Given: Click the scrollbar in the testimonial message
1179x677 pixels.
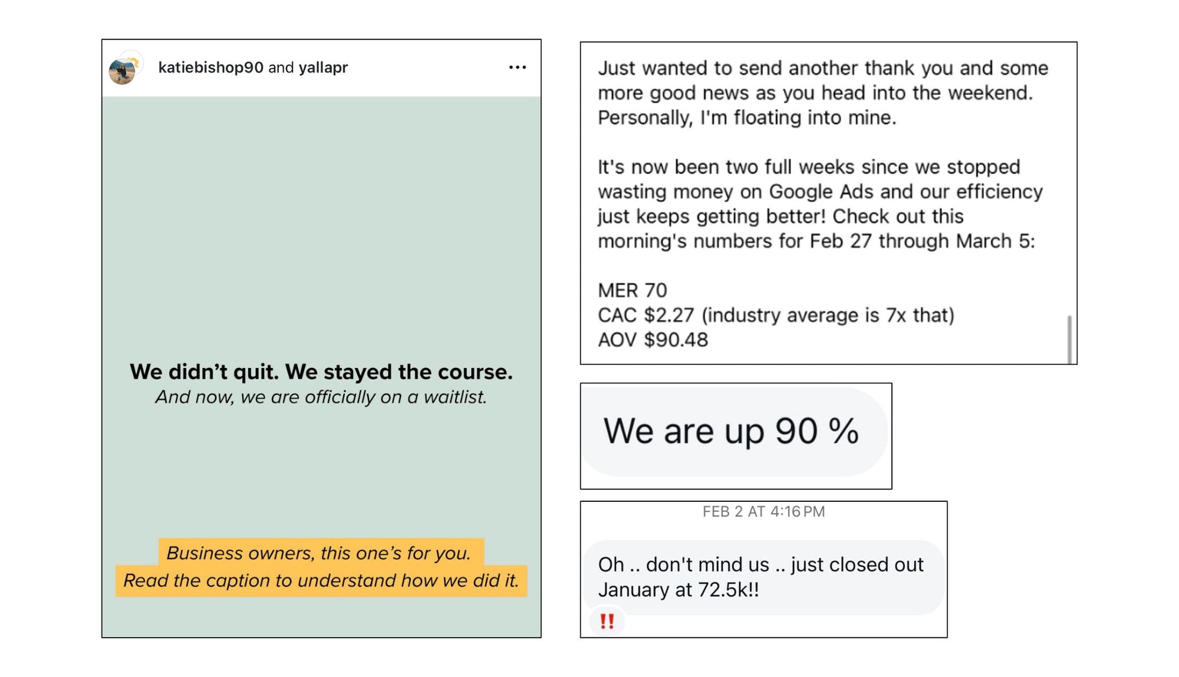Looking at the screenshot, I should [x=1069, y=339].
